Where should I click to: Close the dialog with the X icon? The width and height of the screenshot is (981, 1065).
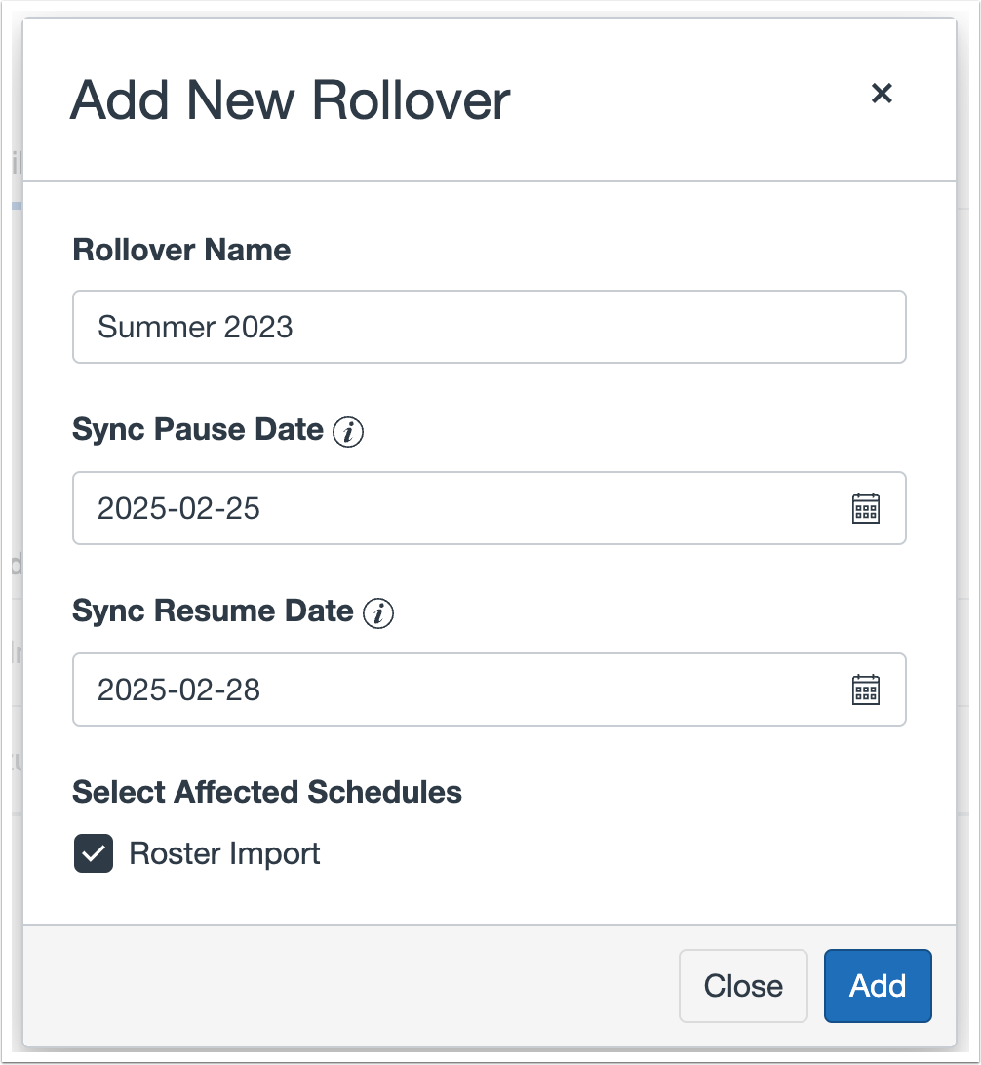coord(882,94)
